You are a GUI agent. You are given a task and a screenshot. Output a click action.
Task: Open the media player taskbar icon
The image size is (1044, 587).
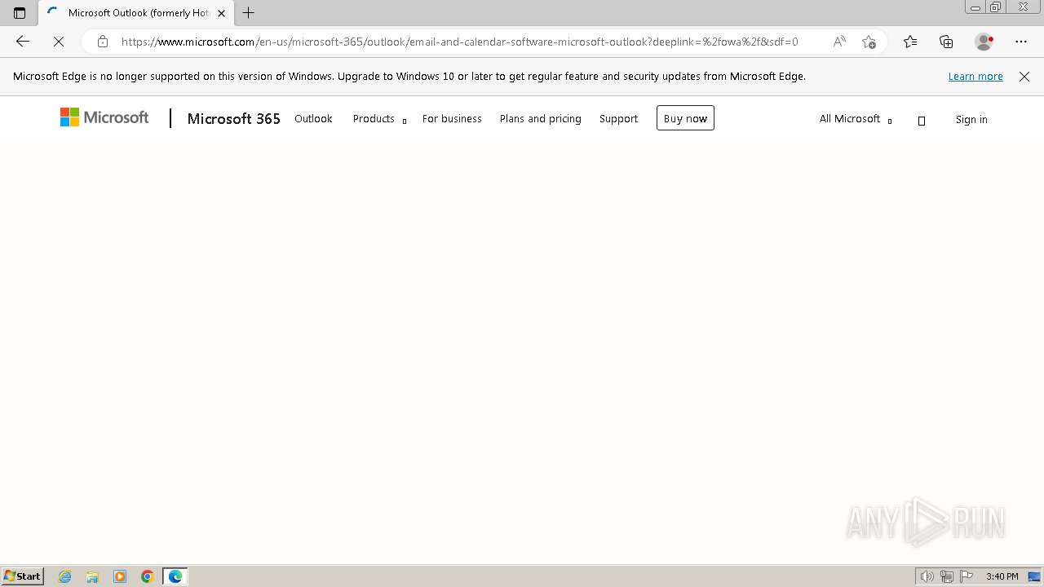click(120, 576)
